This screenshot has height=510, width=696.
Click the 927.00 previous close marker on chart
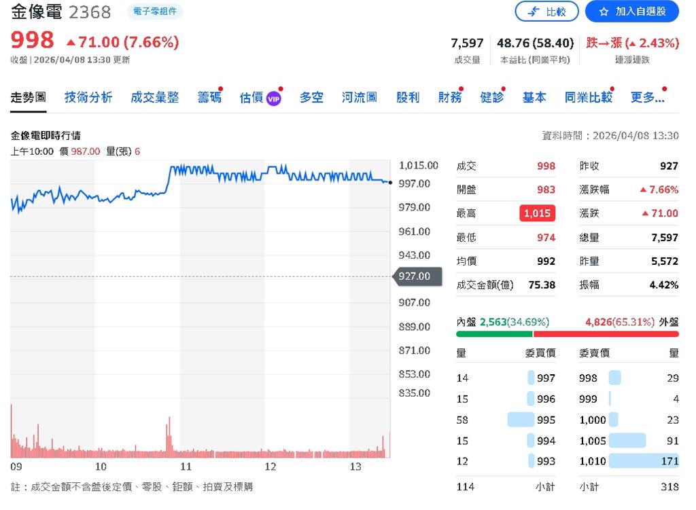415,276
